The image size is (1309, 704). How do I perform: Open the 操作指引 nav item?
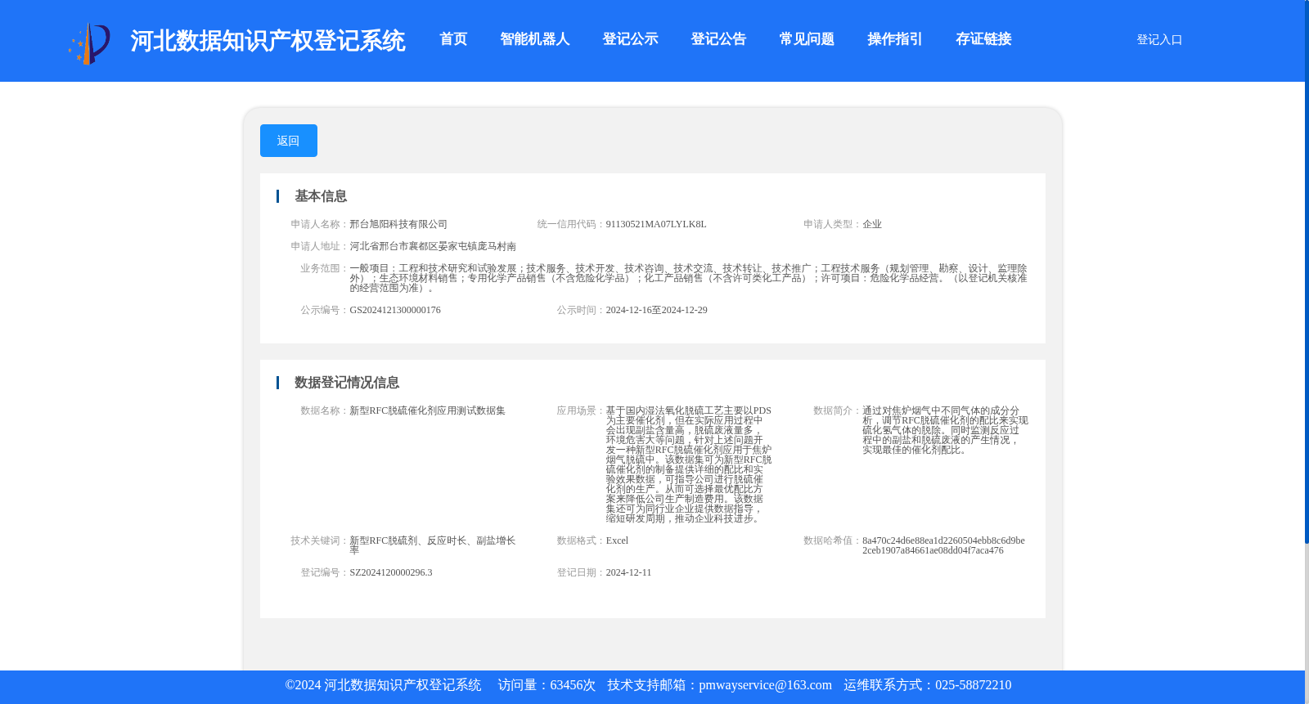point(895,39)
